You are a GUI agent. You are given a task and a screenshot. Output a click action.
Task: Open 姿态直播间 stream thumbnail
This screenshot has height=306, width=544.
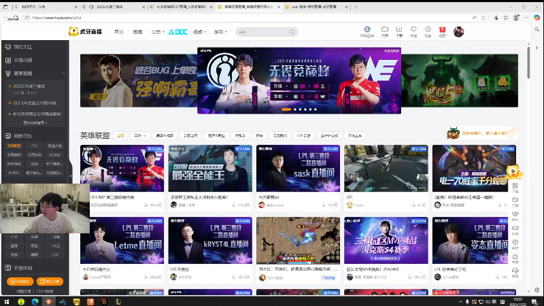pyautogui.click(x=474, y=241)
